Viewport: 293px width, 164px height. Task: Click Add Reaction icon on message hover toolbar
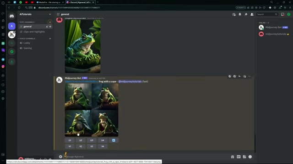click(x=230, y=76)
